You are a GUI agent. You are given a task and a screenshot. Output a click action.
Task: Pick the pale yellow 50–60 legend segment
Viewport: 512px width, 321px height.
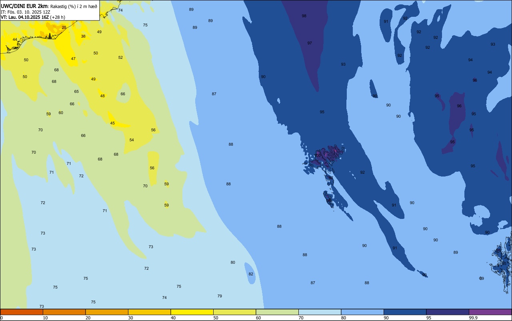tap(234, 312)
